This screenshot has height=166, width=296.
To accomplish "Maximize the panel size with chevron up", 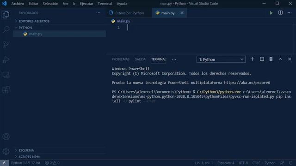I will pos(280,59).
